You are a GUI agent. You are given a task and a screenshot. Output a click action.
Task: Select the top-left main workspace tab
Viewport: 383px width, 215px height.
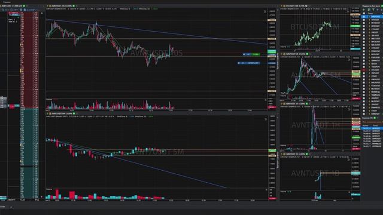[x=7, y=2]
